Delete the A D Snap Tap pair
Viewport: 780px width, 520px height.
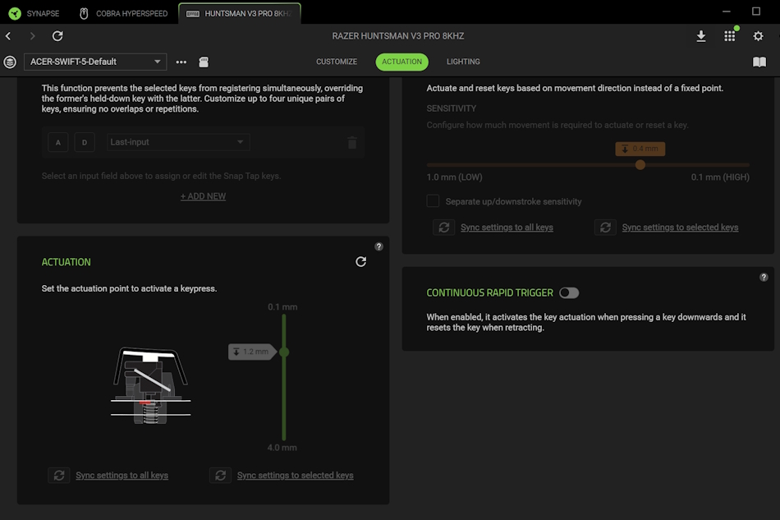pos(352,143)
